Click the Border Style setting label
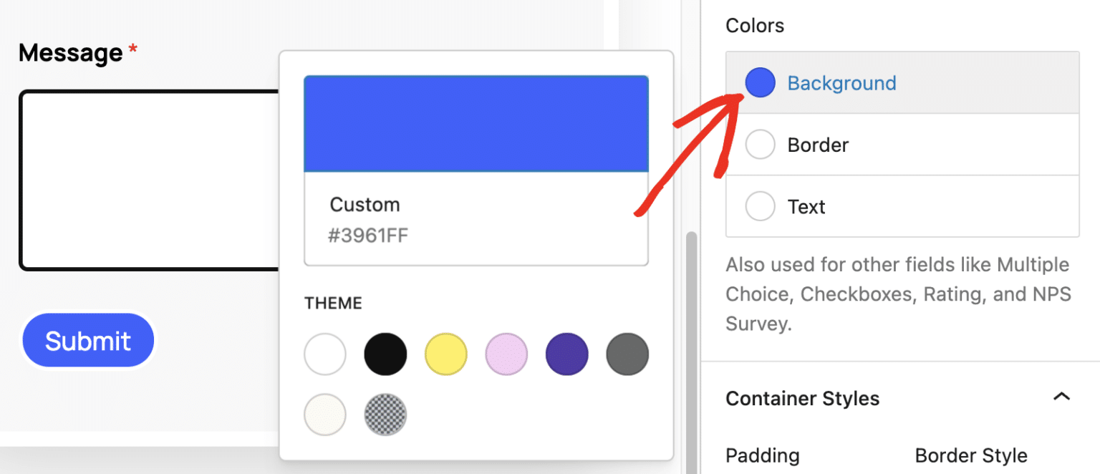 pyautogui.click(x=970, y=455)
